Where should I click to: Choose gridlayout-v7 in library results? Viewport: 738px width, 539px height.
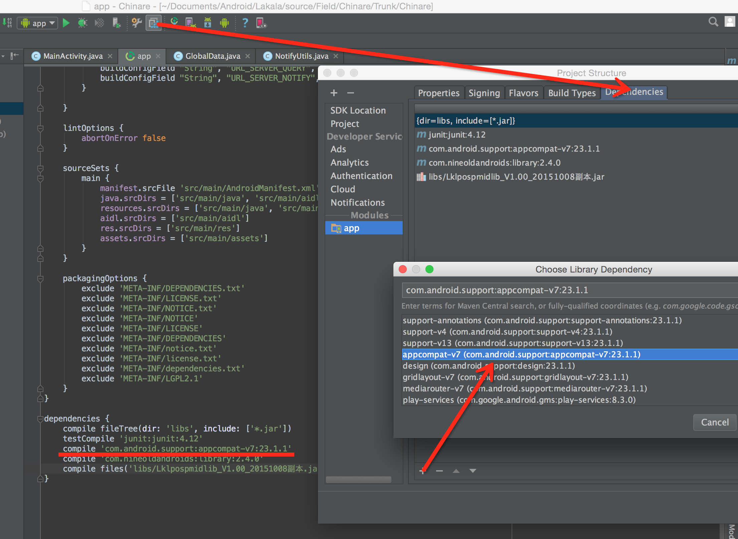[x=570, y=377]
